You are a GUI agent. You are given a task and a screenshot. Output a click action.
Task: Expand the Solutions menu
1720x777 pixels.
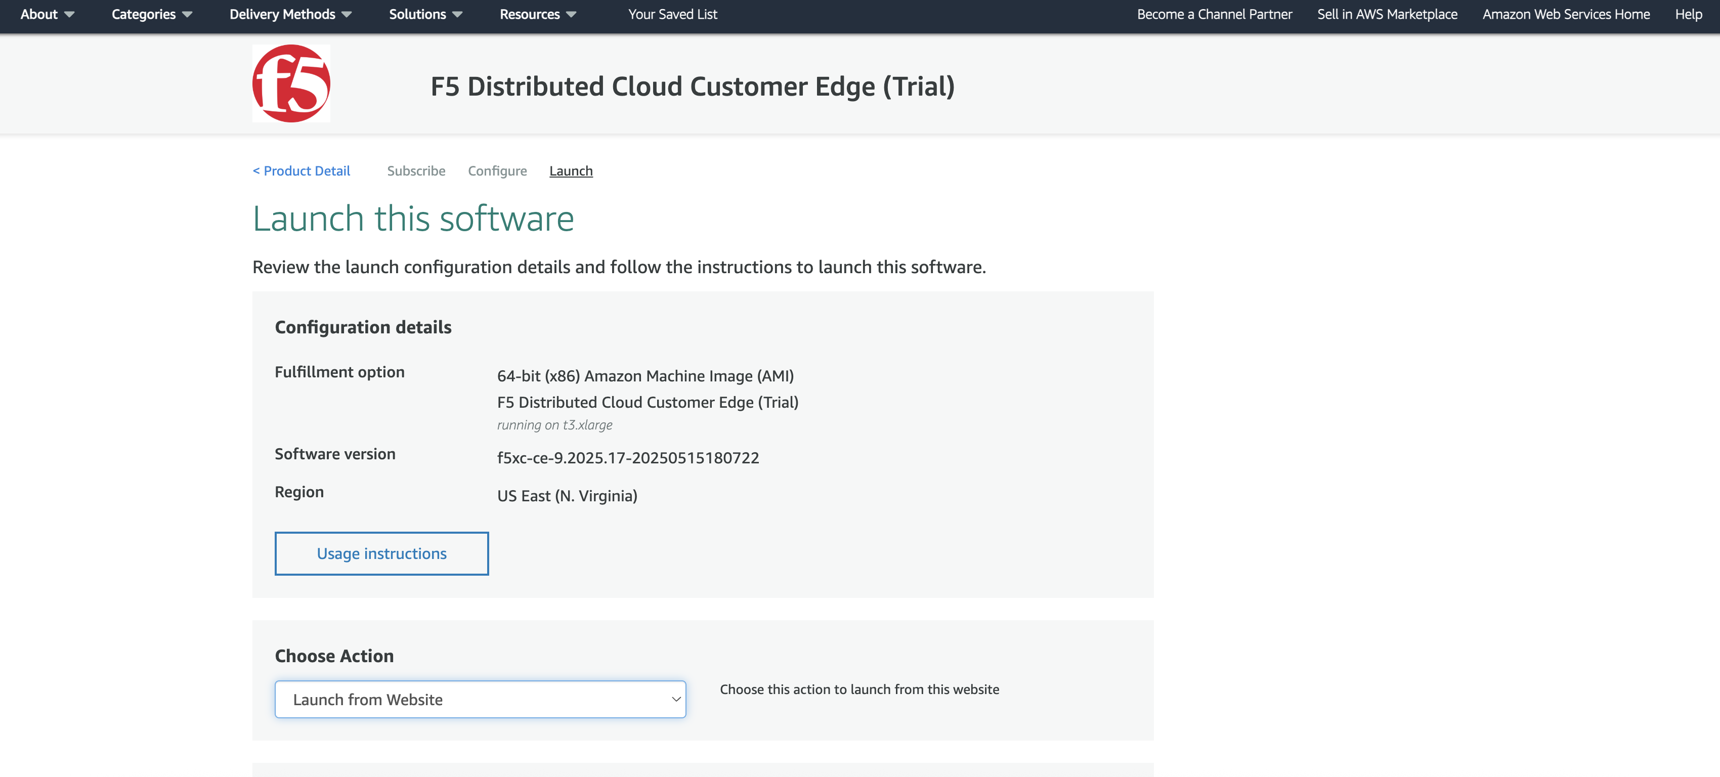425,14
